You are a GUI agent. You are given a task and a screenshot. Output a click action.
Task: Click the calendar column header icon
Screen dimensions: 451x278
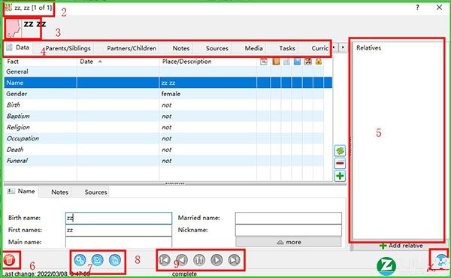point(264,62)
